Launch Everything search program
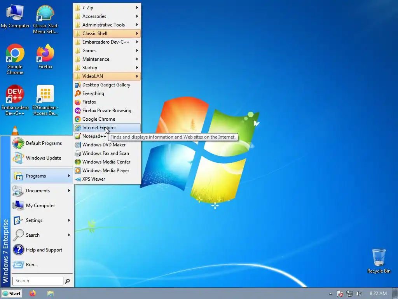 [107, 93]
